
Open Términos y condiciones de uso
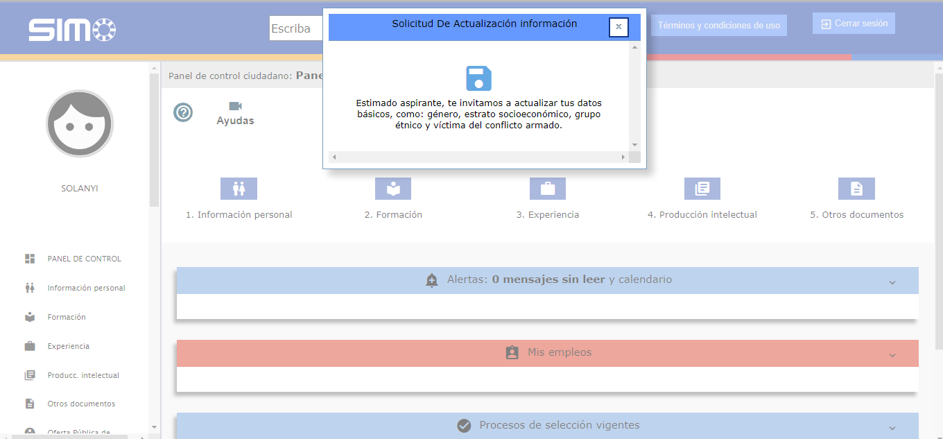click(718, 26)
